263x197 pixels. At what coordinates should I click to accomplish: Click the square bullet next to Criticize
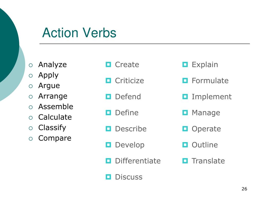[108, 81]
